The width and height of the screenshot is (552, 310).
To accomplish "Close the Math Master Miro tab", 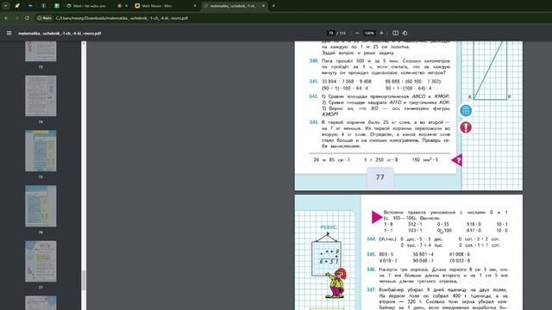I will (195, 6).
